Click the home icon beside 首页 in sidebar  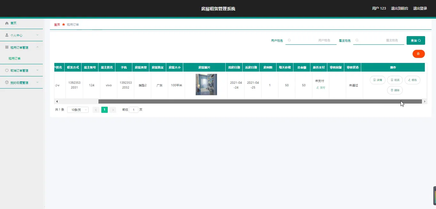[7, 23]
